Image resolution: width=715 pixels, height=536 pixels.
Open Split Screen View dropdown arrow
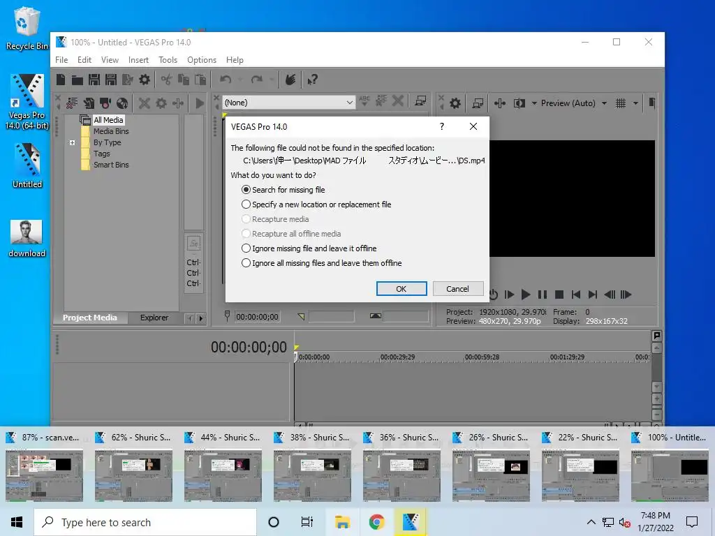[x=534, y=103]
